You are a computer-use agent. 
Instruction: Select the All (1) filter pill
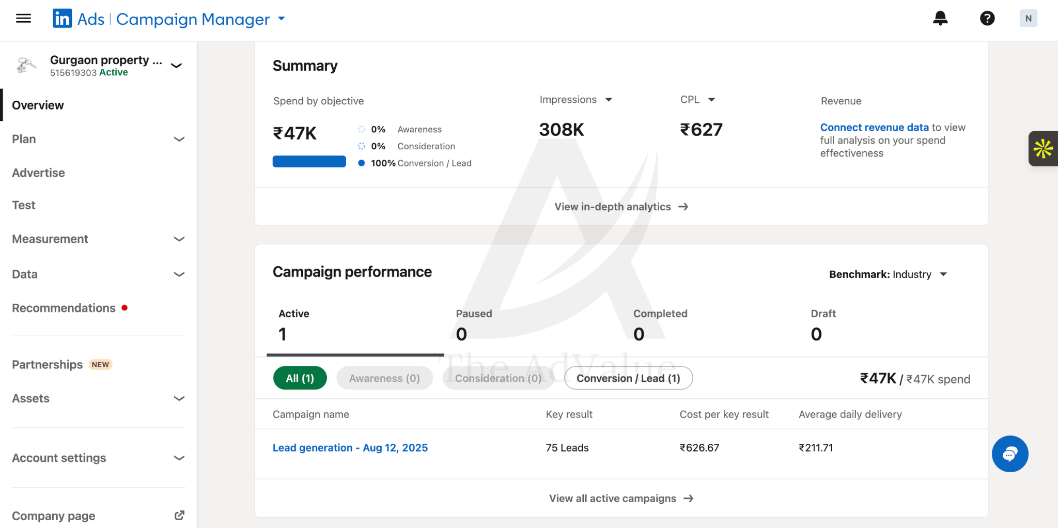coord(300,378)
